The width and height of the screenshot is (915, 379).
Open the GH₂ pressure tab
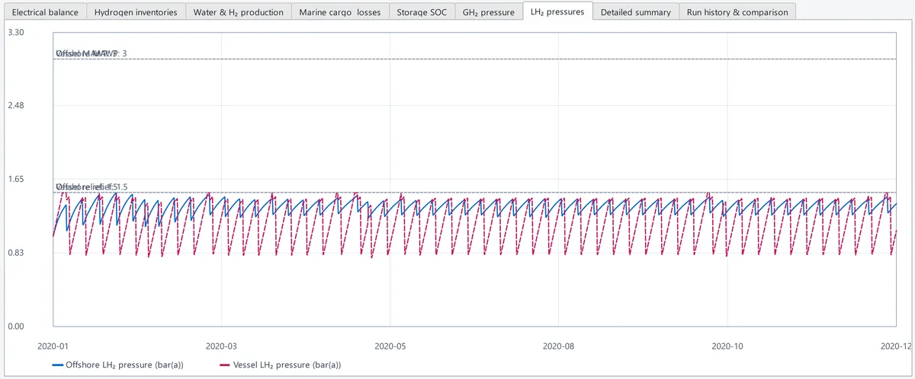pyautogui.click(x=489, y=12)
